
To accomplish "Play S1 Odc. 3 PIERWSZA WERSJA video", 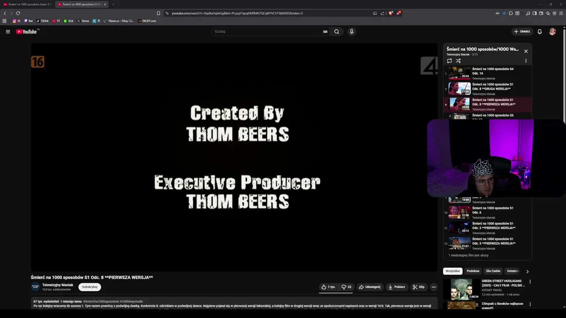I will pyautogui.click(x=487, y=228).
